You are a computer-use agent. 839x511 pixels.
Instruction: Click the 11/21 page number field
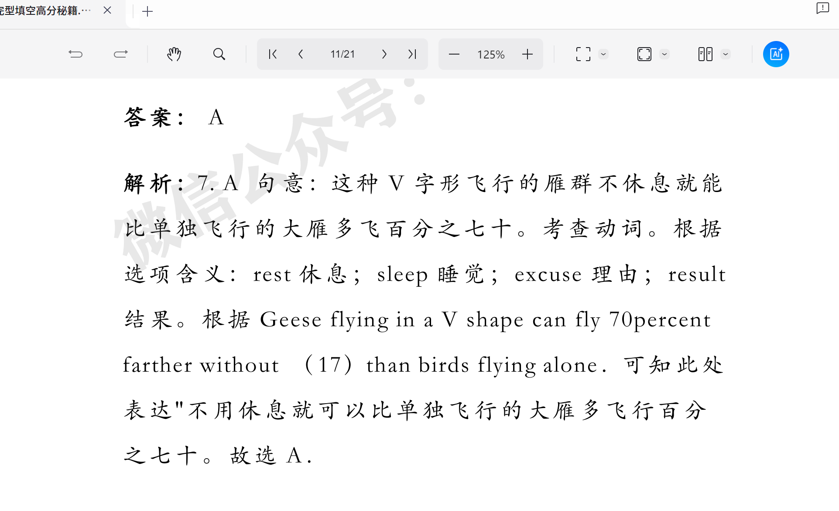click(342, 54)
